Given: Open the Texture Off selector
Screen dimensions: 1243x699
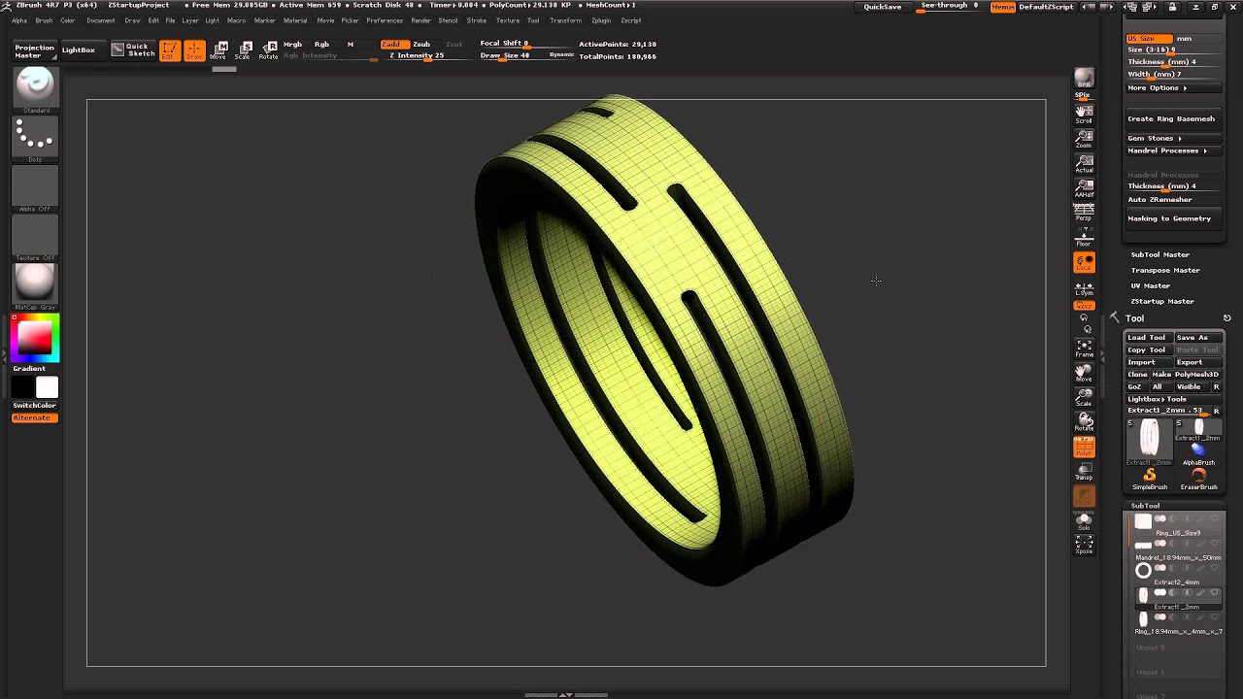Looking at the screenshot, I should pos(35,238).
